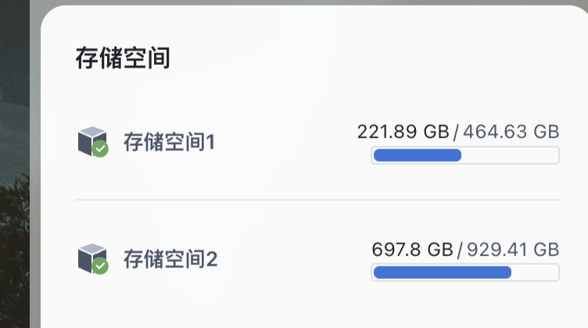
Task: Click the 697.8 GB used value
Action: pyautogui.click(x=412, y=249)
